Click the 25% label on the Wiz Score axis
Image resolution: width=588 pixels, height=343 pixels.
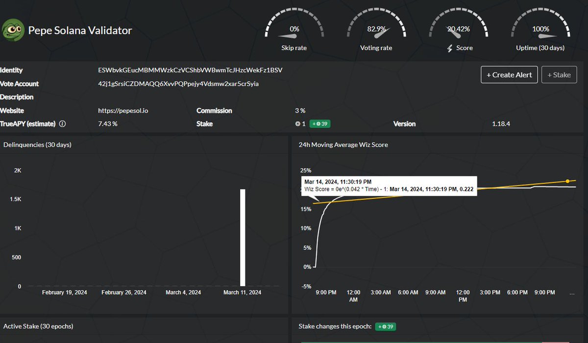click(306, 170)
